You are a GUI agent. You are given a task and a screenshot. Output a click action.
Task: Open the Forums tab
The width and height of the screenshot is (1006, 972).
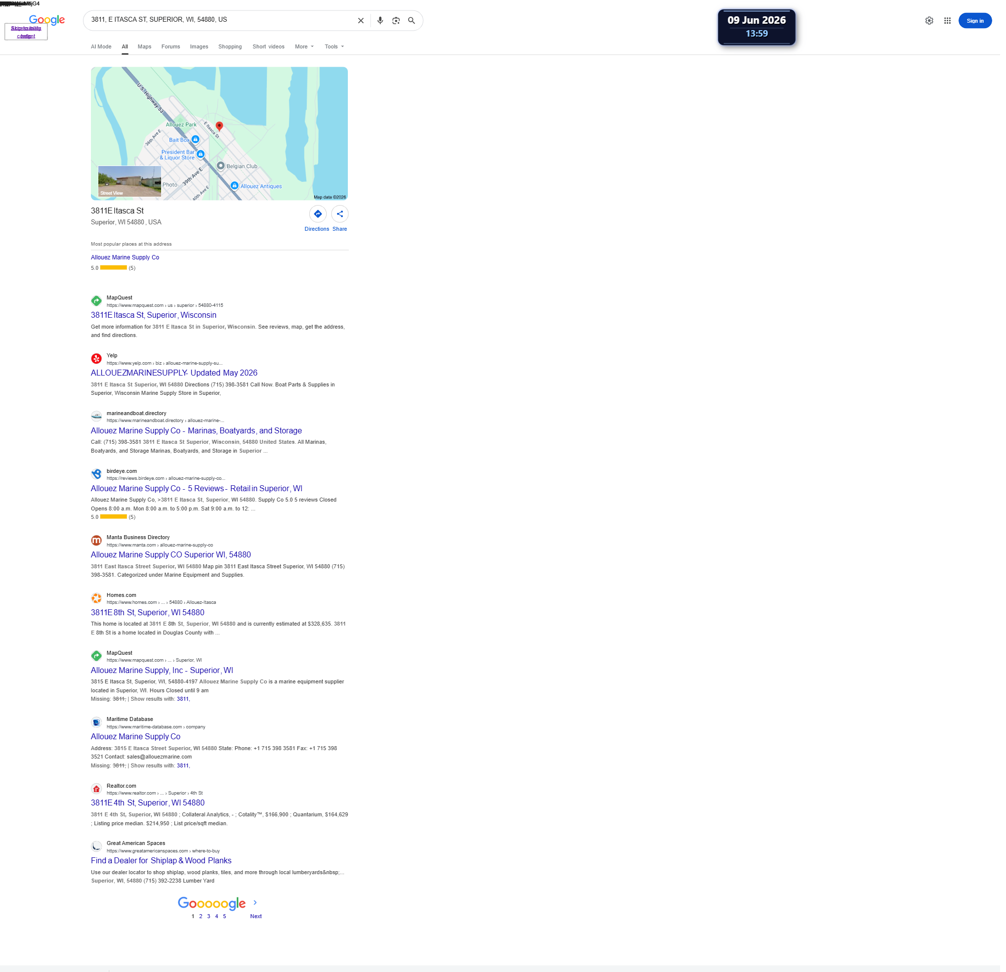171,47
